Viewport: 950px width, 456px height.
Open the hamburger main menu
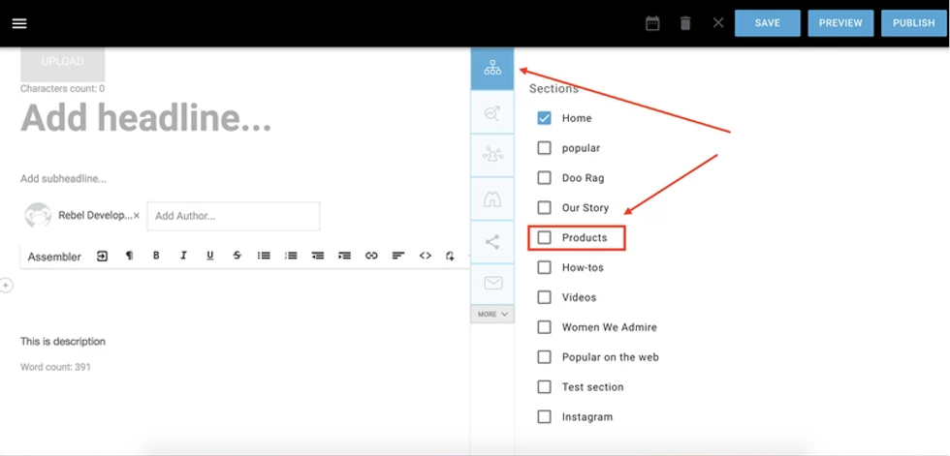coord(19,23)
